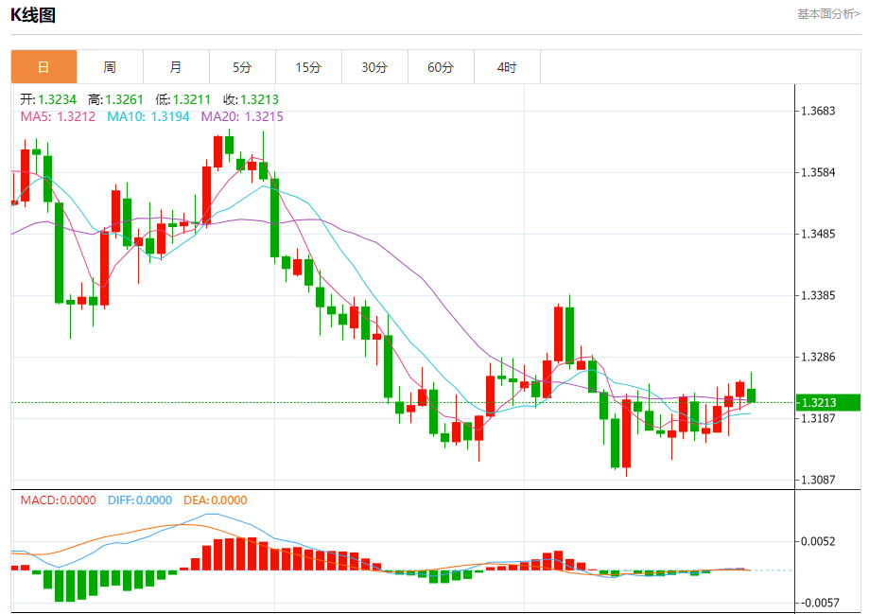This screenshot has width=869, height=614.
Task: Click the MA10: 1.3194 legend
Action: tap(148, 116)
